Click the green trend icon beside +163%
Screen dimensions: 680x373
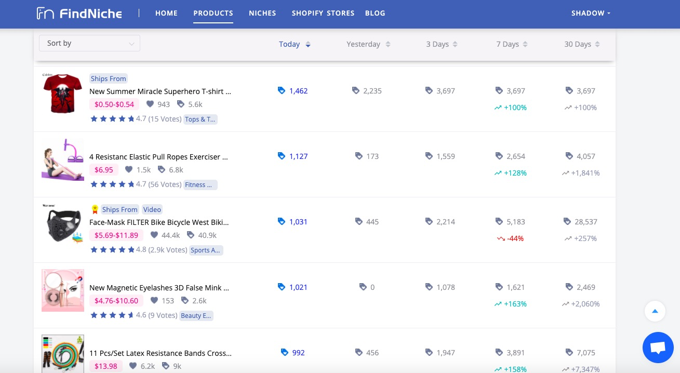(x=498, y=304)
